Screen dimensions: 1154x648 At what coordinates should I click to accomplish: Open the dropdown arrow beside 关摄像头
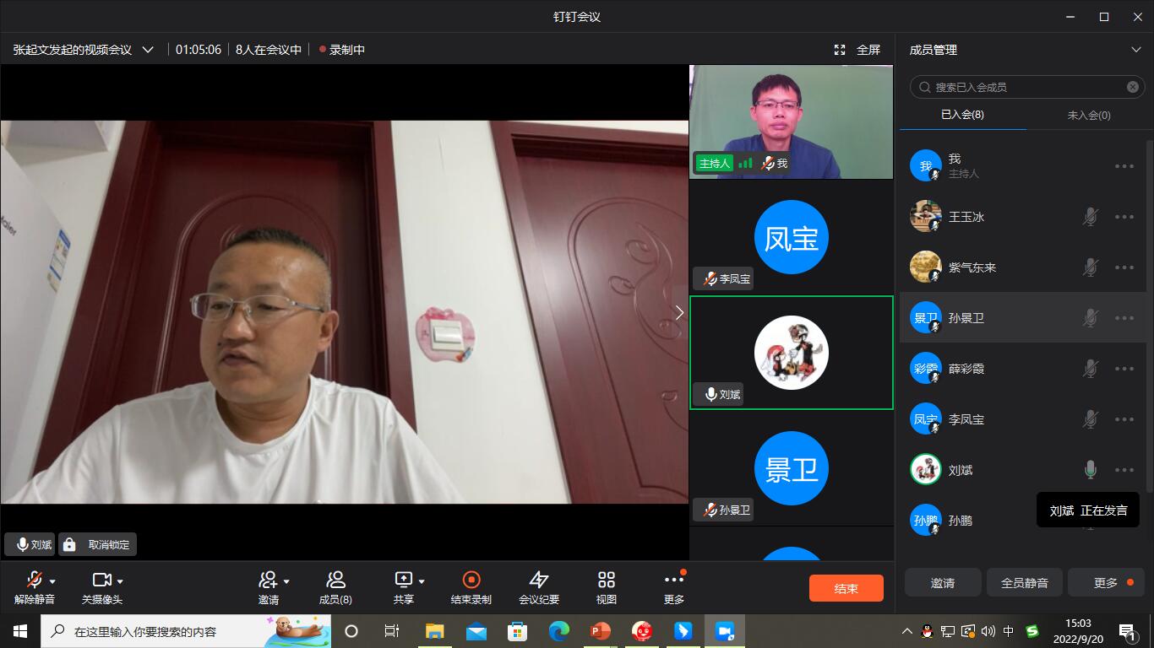pos(120,581)
